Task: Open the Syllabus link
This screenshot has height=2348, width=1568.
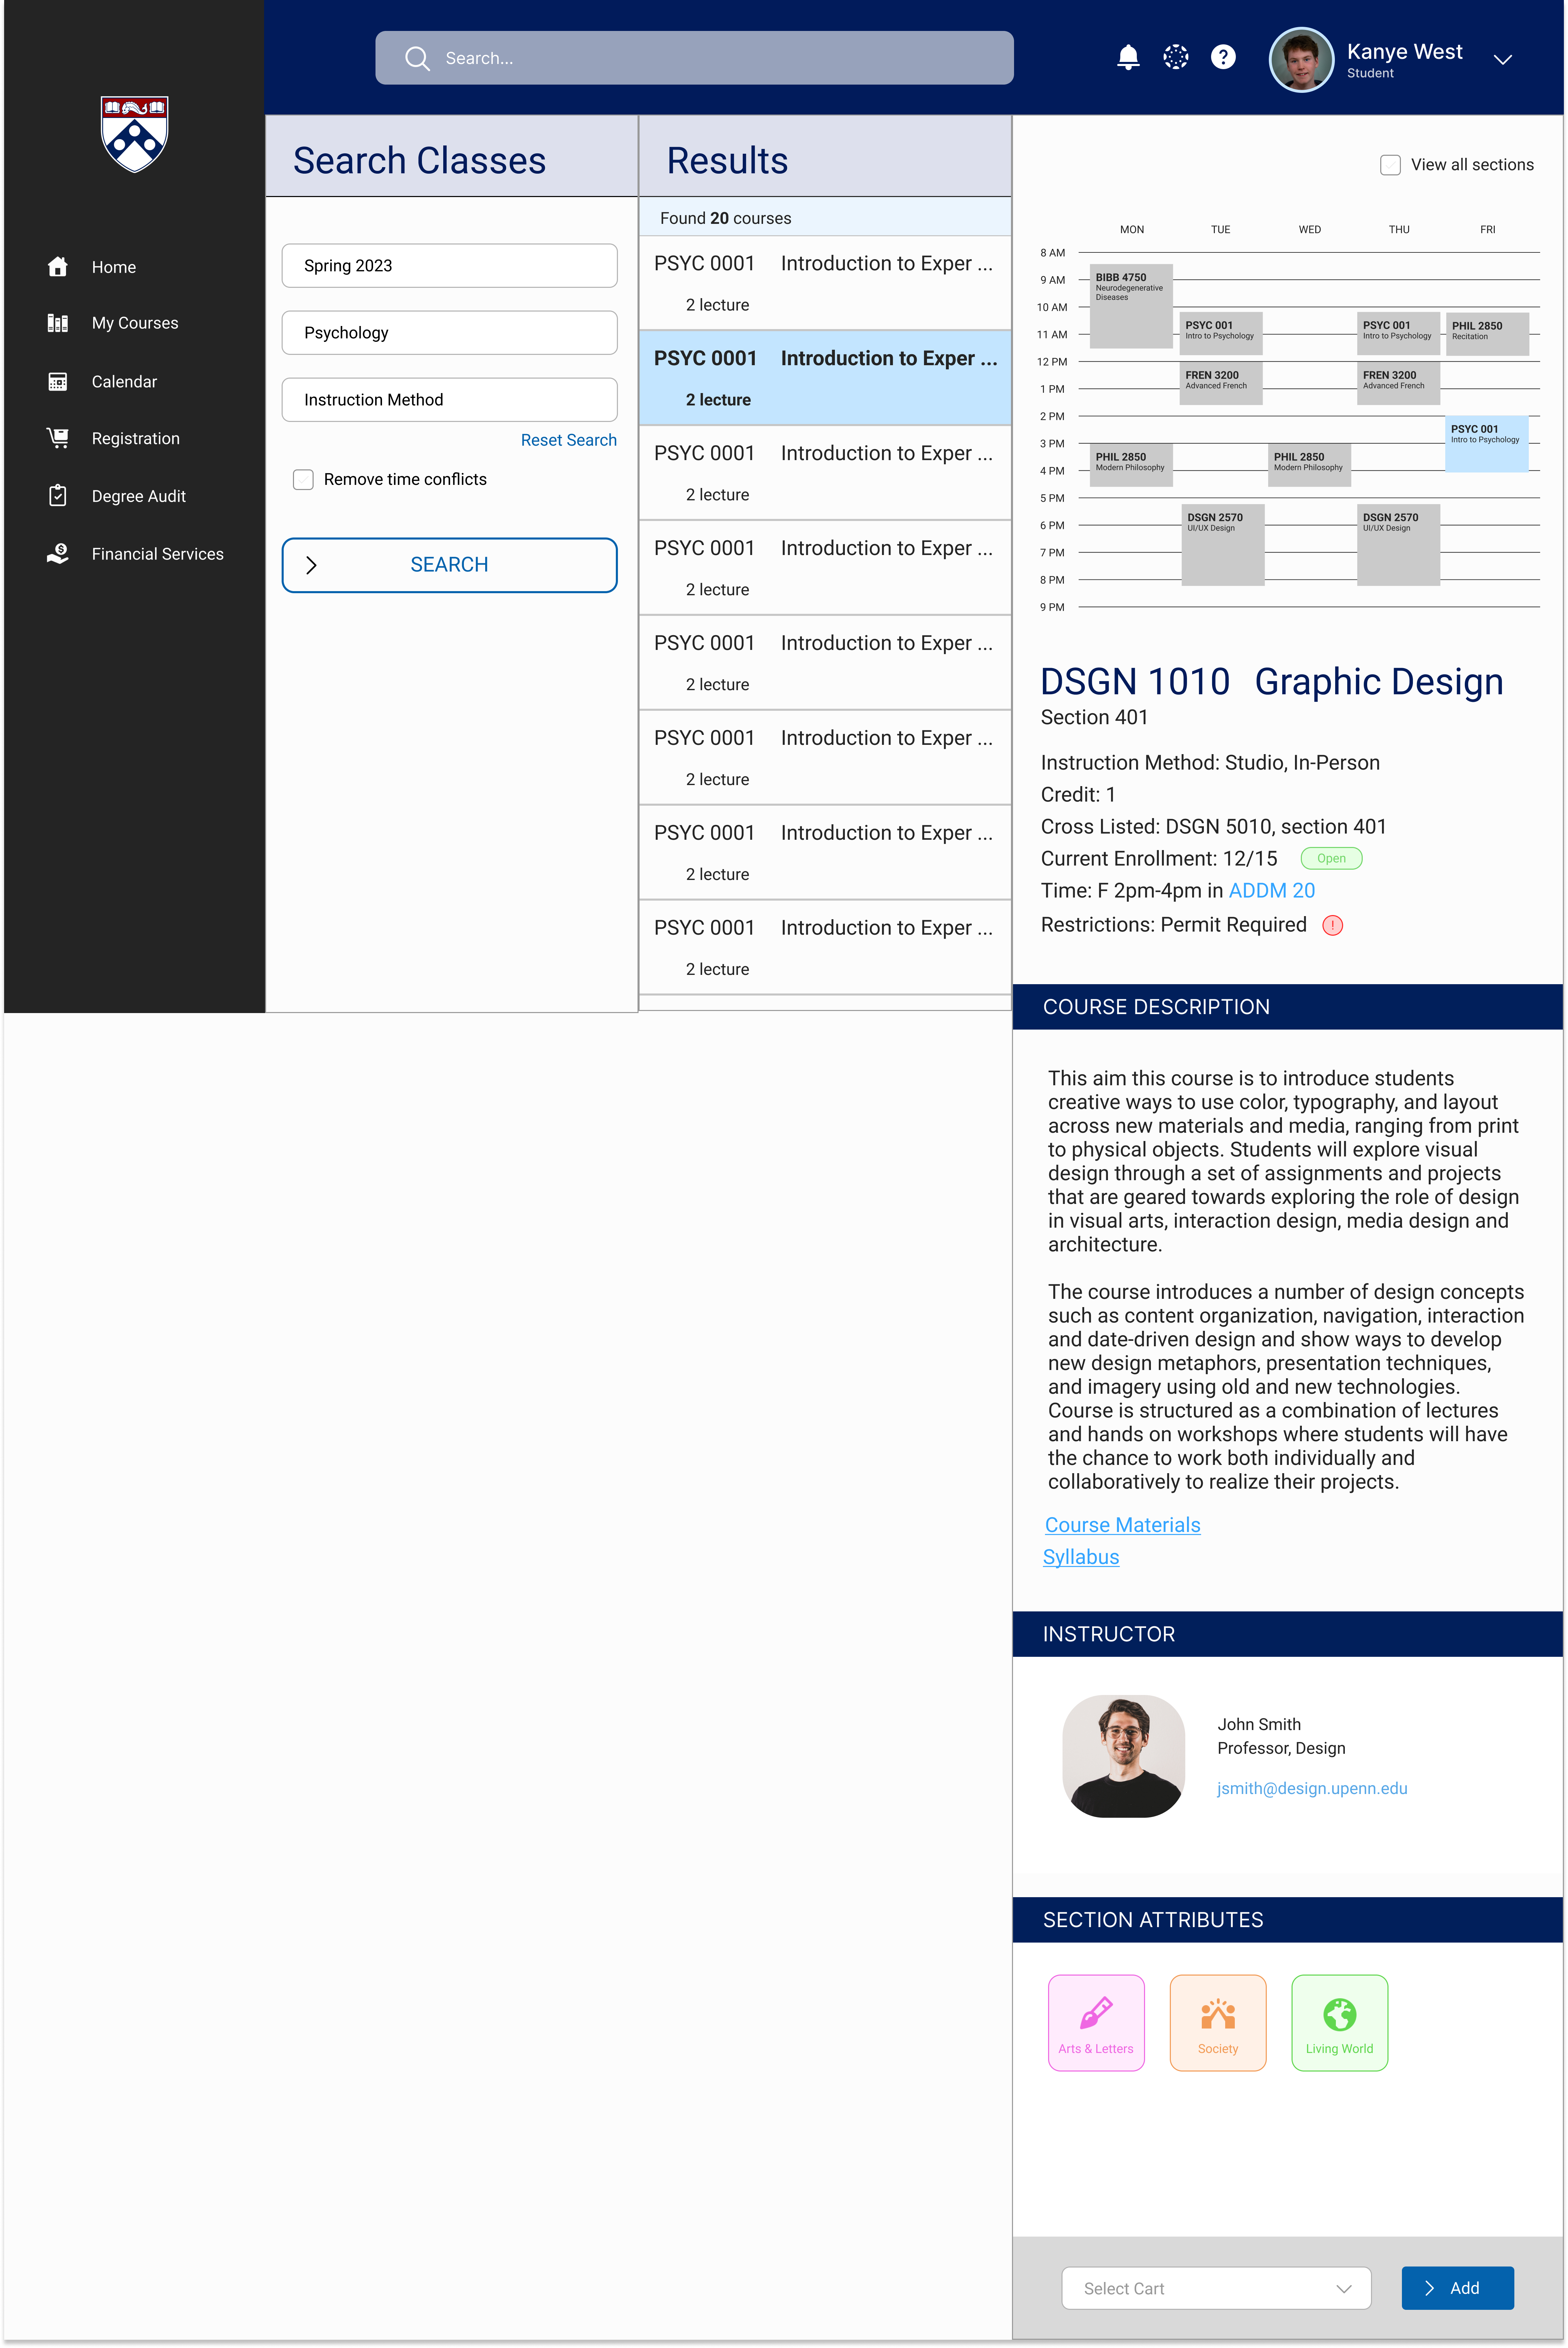Action: pos(1081,1557)
